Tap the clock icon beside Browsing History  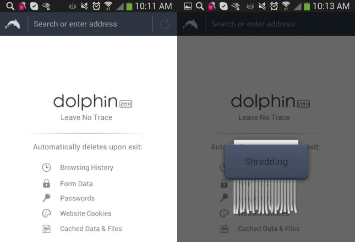pyautogui.click(x=46, y=167)
